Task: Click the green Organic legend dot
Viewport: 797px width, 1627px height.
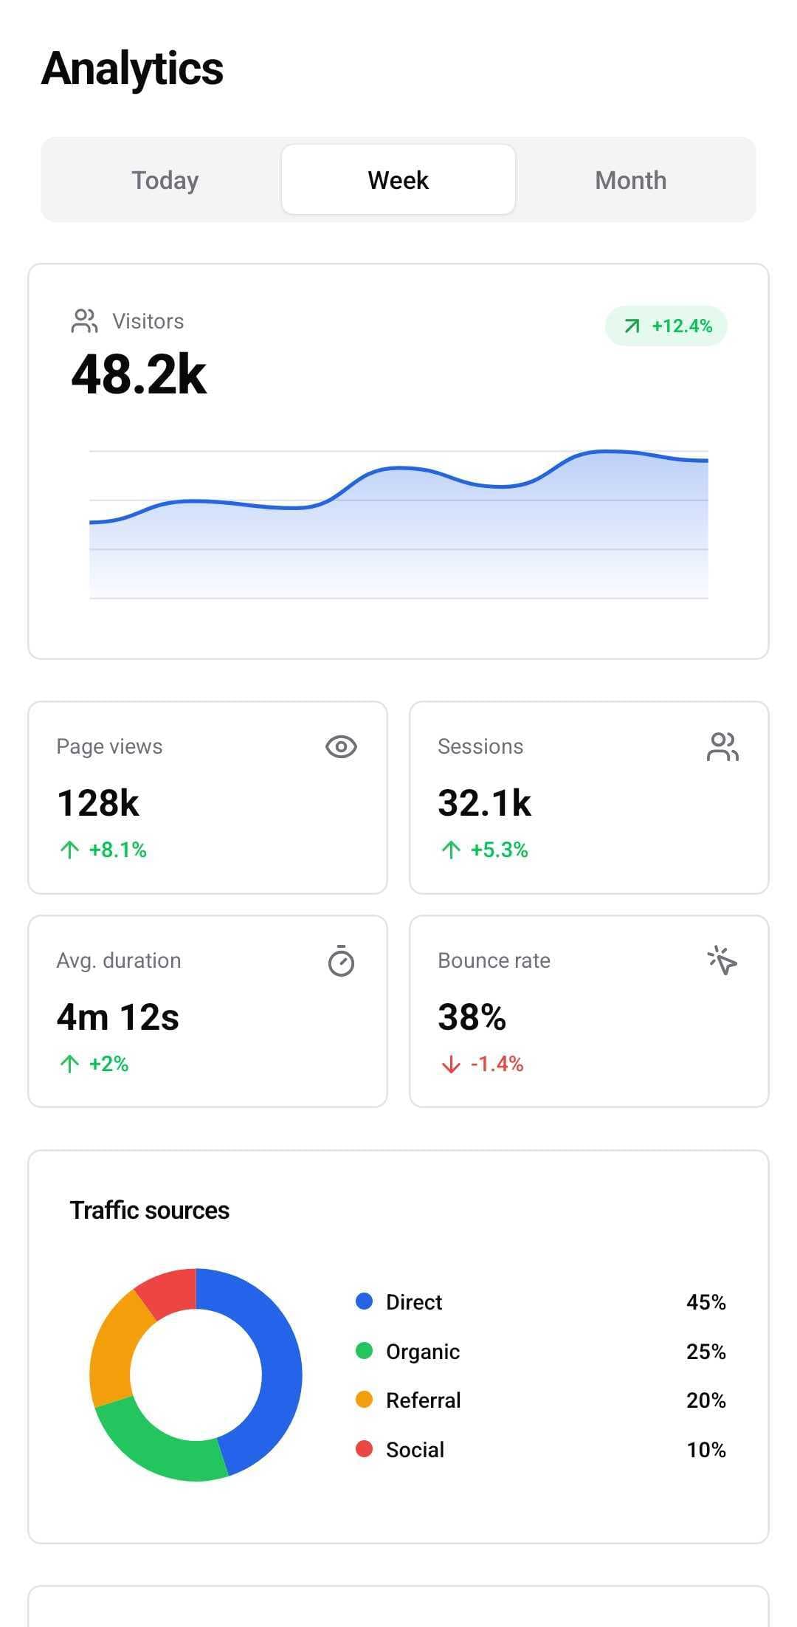Action: 364,1351
